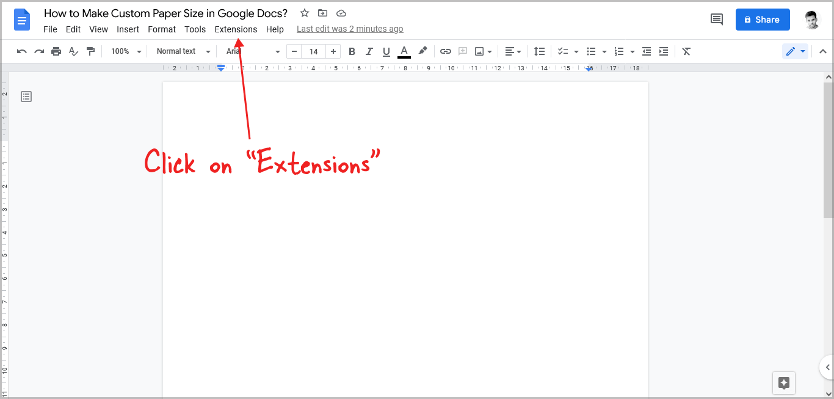
Task: Open the Explore panel
Action: pyautogui.click(x=783, y=383)
